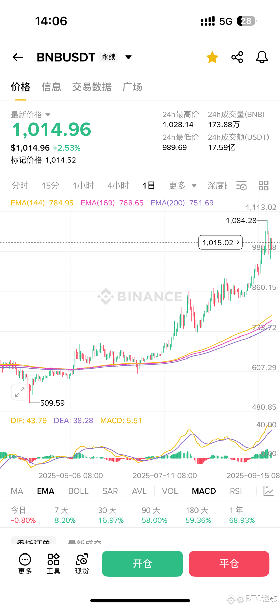This screenshot has height=608, width=280.
Task: Select the 4小时 chart interval
Action: point(118,186)
